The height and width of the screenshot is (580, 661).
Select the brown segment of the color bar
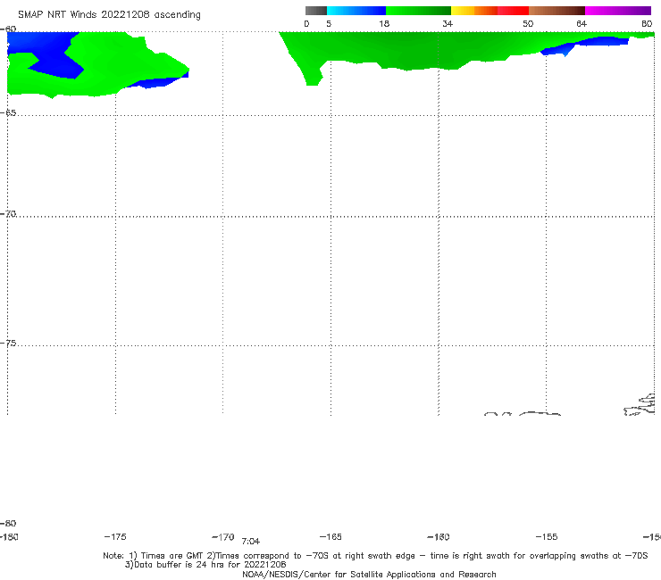tap(556, 11)
